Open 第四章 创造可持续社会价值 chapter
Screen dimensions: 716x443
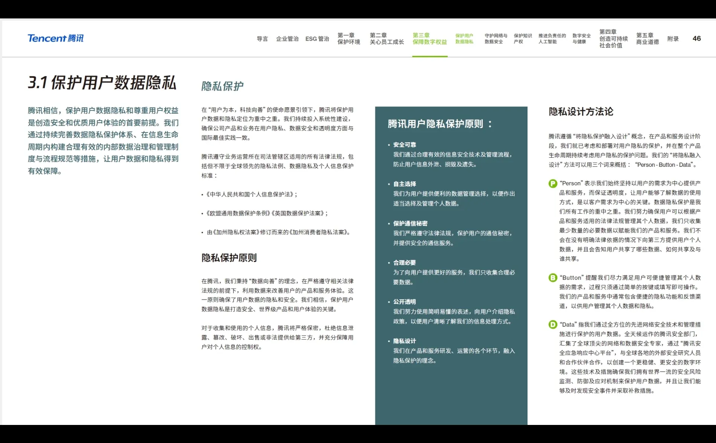tap(613, 39)
